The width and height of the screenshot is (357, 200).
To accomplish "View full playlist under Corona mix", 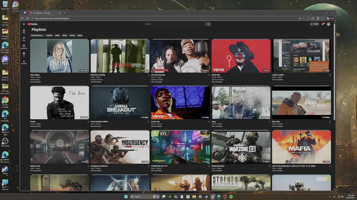I will (x=156, y=126).
